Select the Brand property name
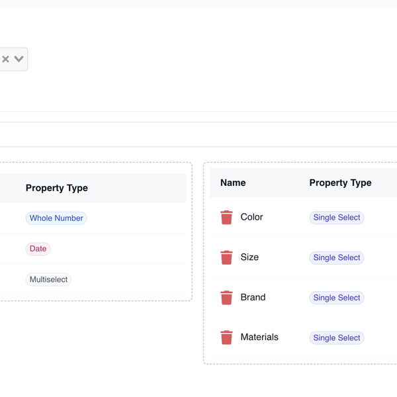397x397 pixels. (x=253, y=297)
